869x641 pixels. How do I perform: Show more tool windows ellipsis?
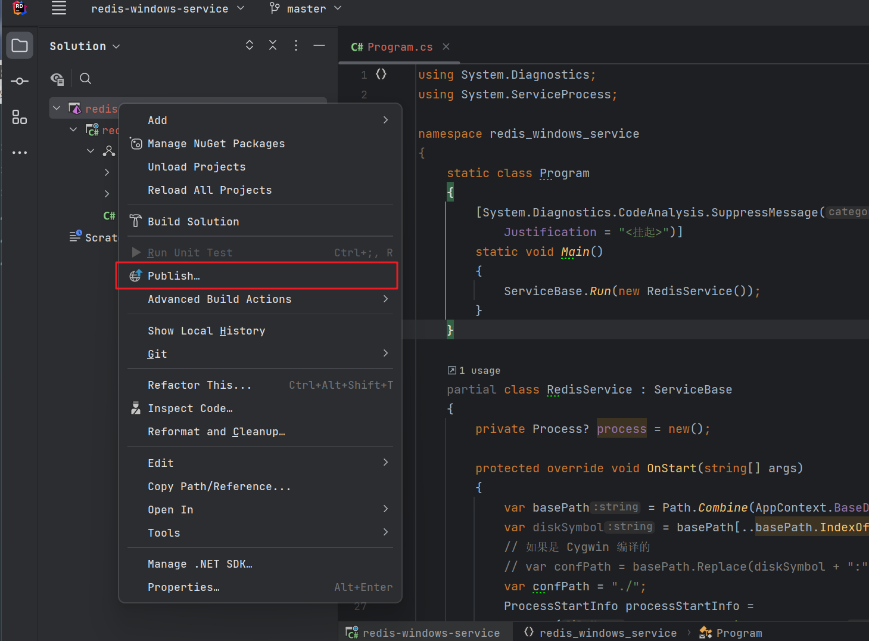[20, 153]
